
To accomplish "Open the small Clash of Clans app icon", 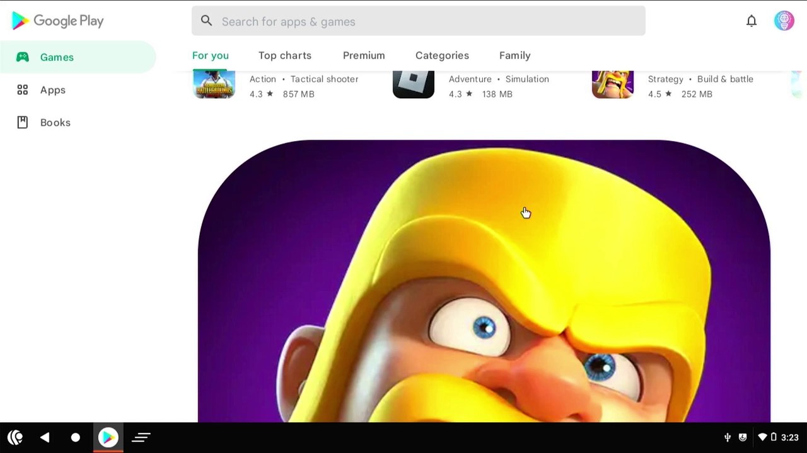I will click(x=613, y=85).
